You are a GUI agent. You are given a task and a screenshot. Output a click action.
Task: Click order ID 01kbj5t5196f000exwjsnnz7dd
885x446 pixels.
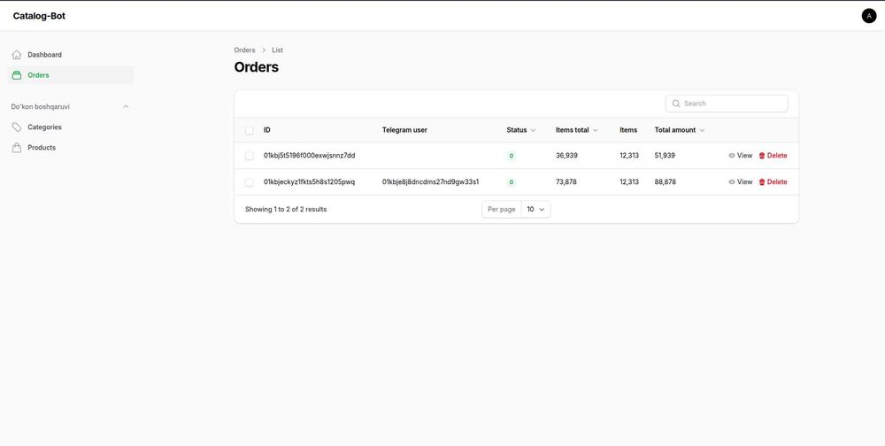309,155
